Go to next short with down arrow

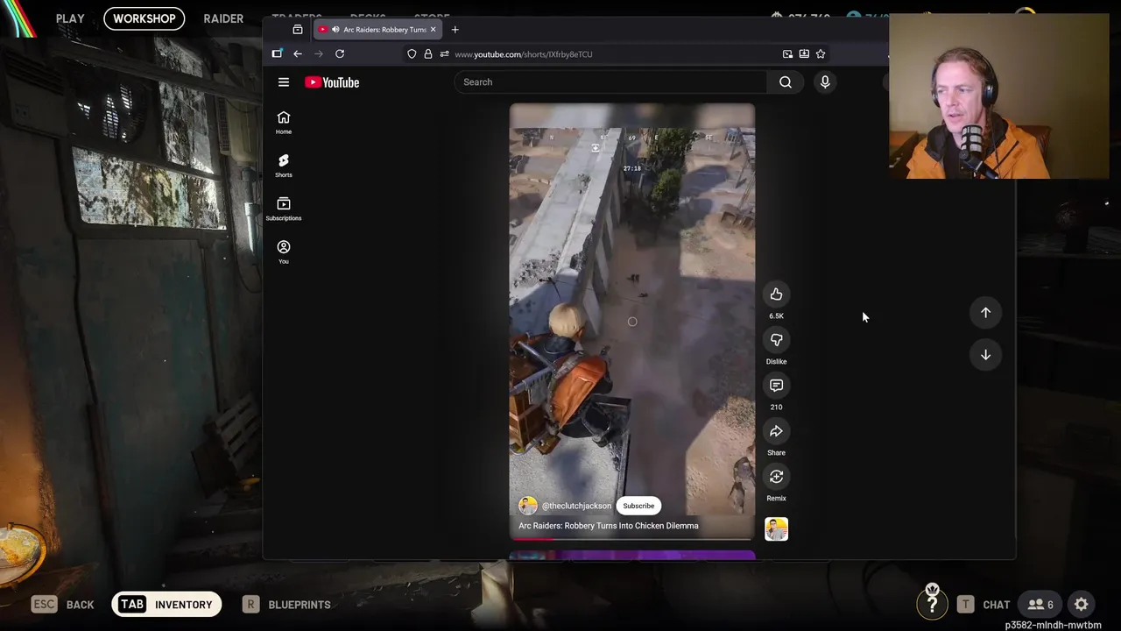(985, 355)
